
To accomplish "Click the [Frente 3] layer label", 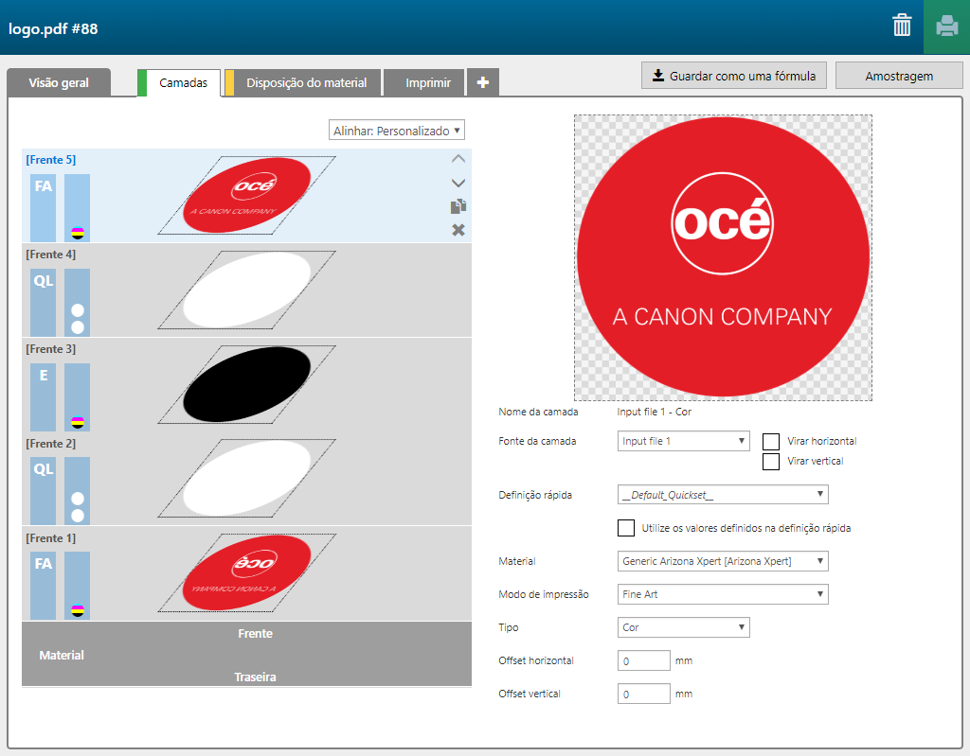I will point(51,348).
